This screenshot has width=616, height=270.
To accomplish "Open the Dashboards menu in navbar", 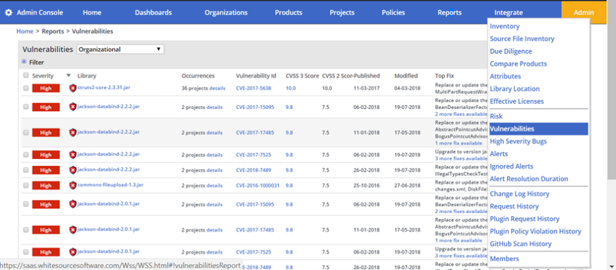I will click(x=153, y=12).
